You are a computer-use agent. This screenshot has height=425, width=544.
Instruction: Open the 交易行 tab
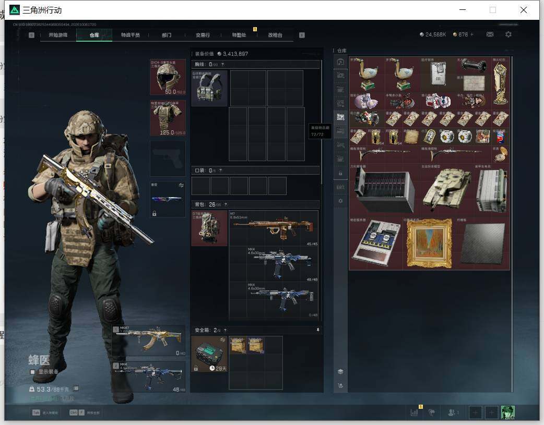click(x=203, y=35)
